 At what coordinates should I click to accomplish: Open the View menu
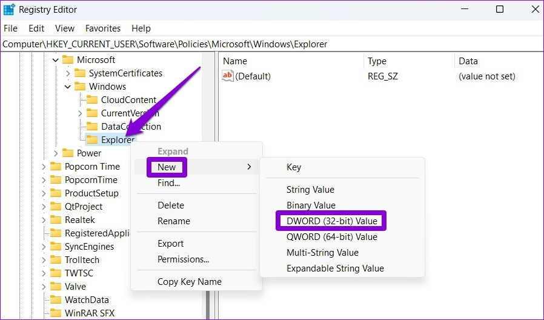tap(65, 28)
